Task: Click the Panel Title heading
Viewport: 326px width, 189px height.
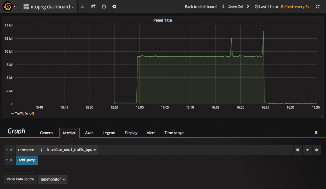Action: [x=163, y=20]
